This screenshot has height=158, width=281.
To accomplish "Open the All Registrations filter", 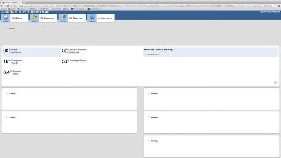I will click(x=101, y=18).
